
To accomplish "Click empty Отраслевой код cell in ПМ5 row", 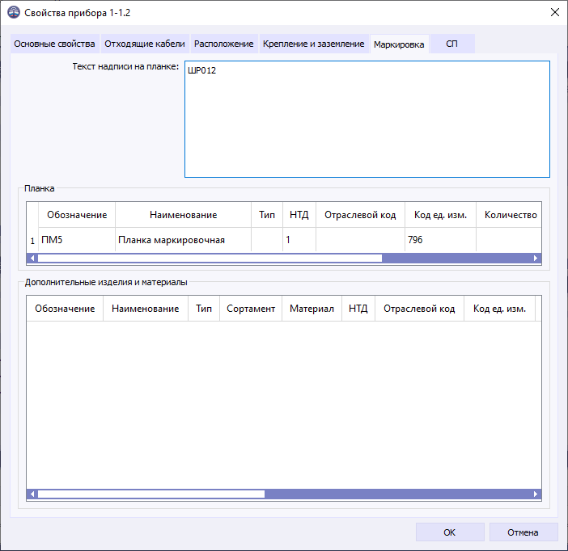I will pos(360,239).
